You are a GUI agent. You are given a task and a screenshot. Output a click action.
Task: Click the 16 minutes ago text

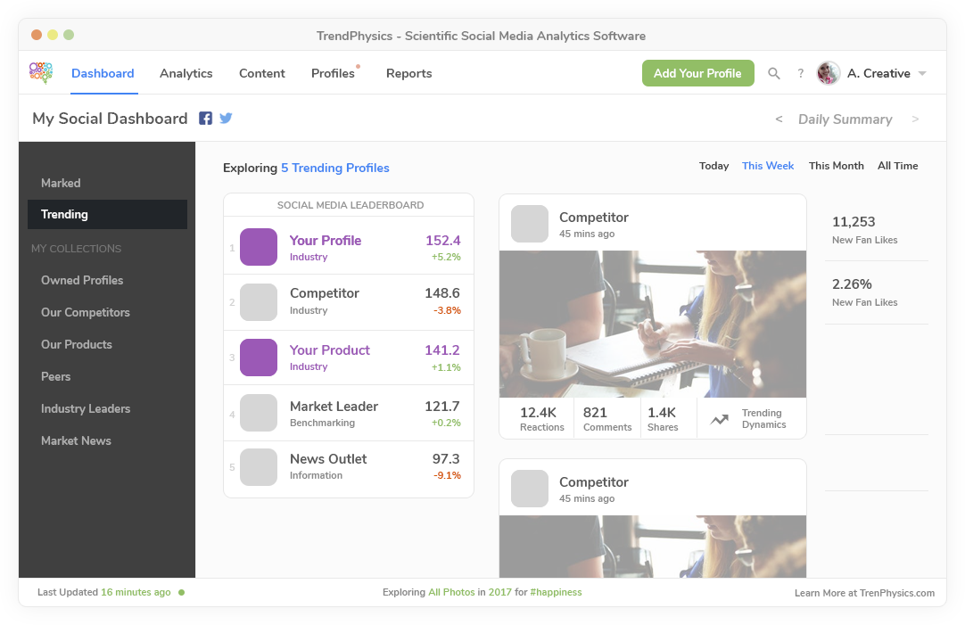136,592
